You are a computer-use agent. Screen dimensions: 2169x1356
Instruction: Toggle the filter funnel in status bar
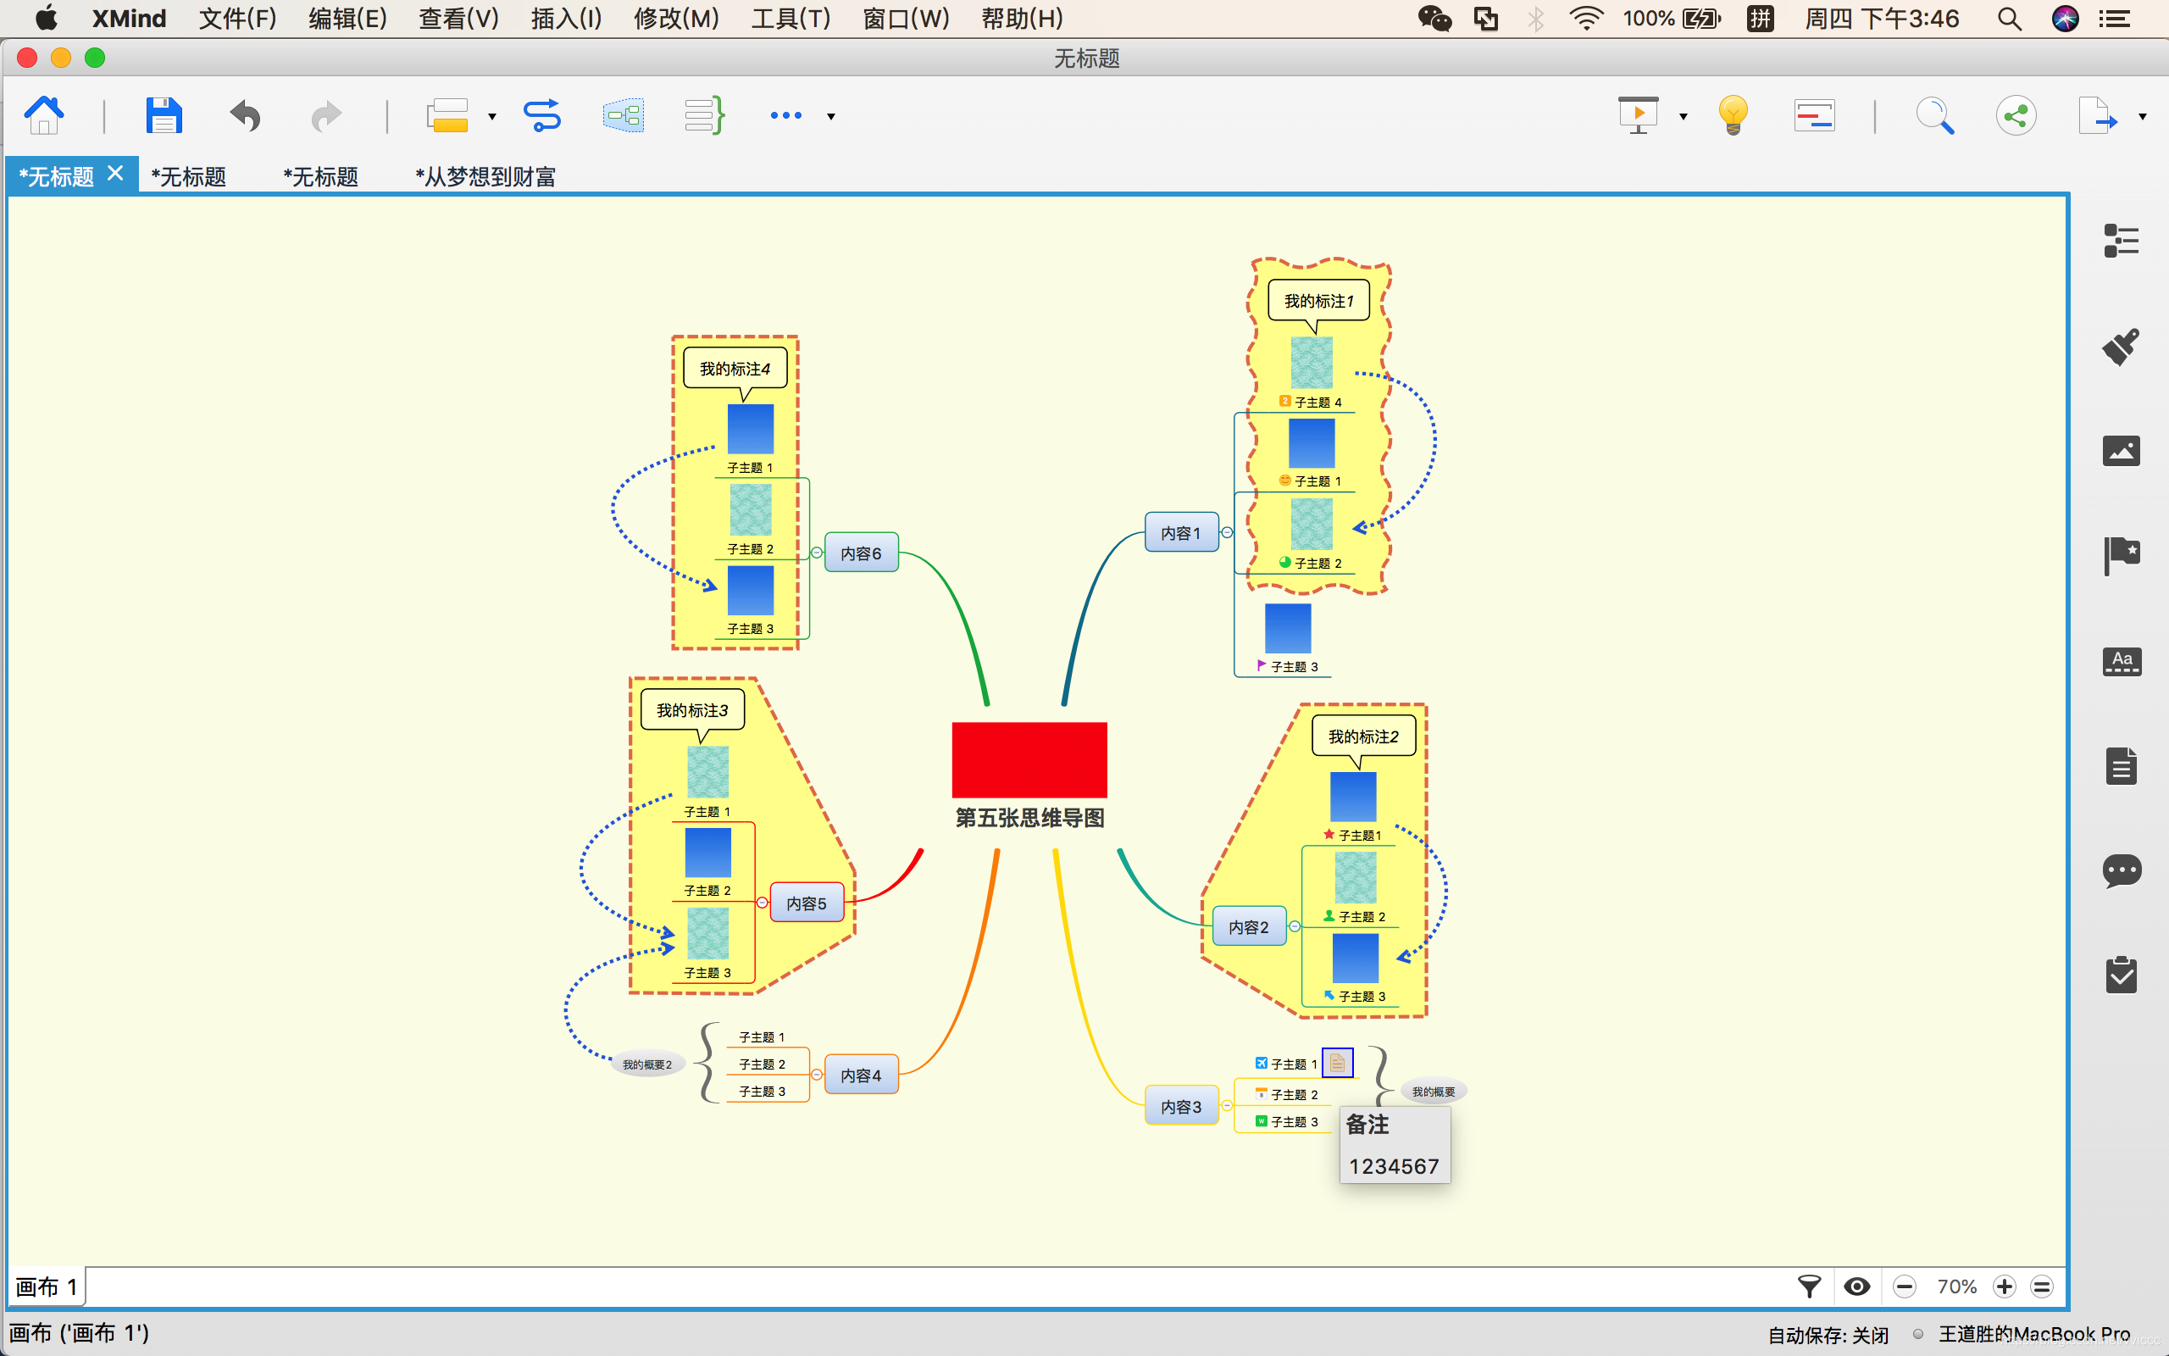(1810, 1287)
